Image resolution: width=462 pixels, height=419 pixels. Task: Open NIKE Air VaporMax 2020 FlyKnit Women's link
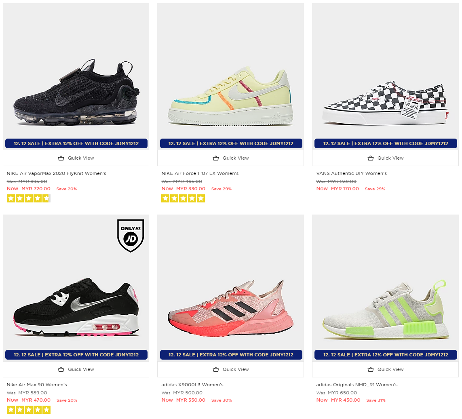click(56, 173)
